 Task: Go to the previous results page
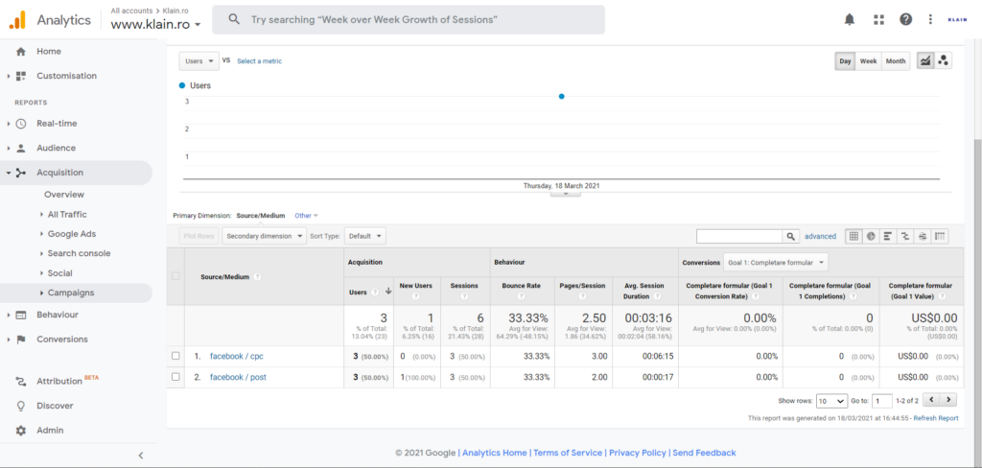pyautogui.click(x=932, y=400)
